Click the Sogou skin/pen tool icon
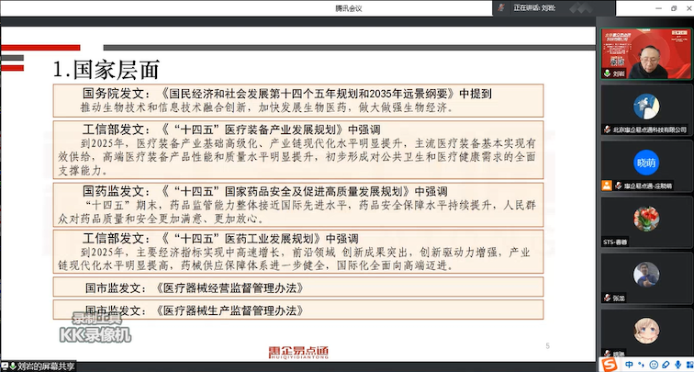The width and height of the screenshot is (694, 372). click(x=666, y=366)
